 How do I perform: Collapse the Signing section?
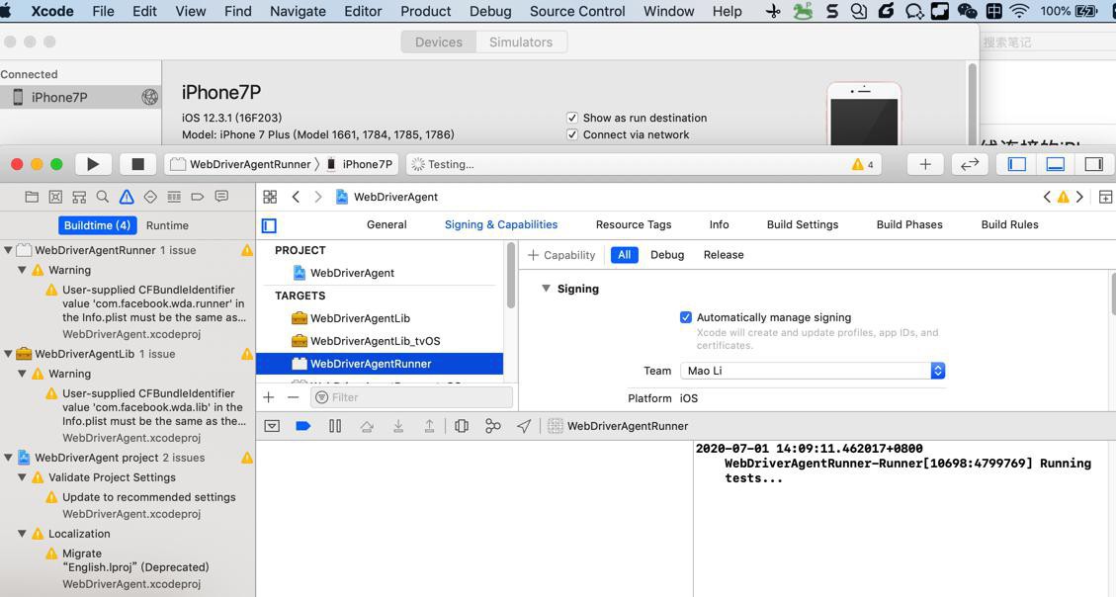[546, 289]
